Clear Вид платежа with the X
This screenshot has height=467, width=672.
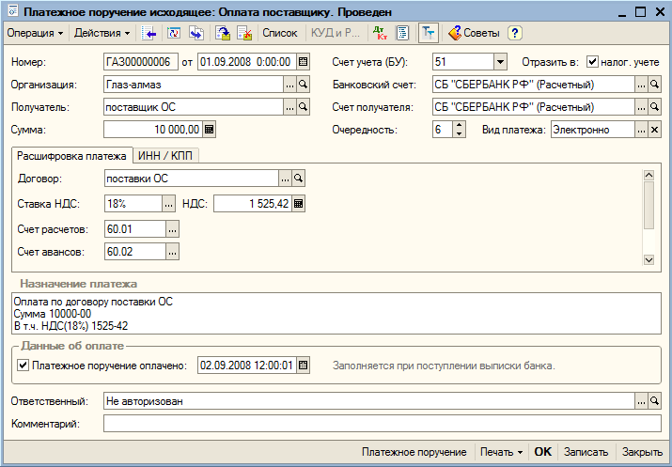[654, 130]
